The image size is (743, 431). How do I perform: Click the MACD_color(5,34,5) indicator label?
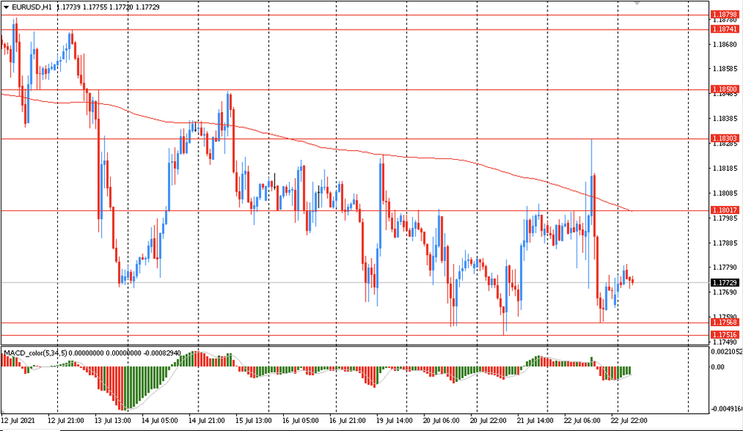pyautogui.click(x=36, y=353)
